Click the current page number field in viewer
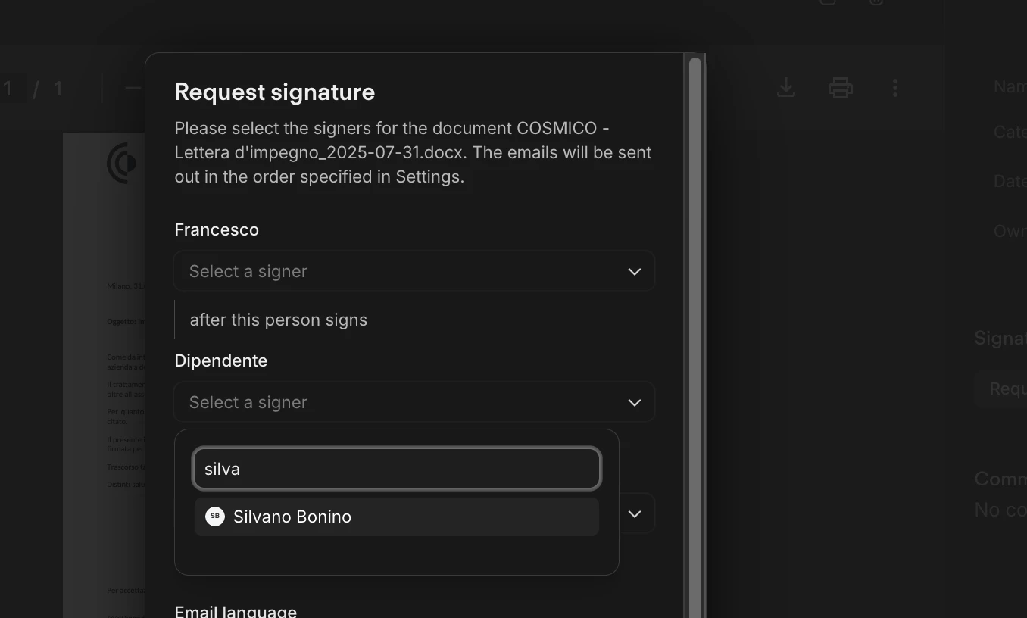Viewport: 1027px width, 618px height. point(11,89)
